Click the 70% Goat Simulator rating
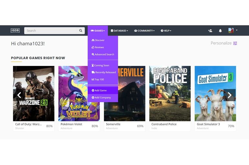The image size is (249, 165). pos(231,126)
